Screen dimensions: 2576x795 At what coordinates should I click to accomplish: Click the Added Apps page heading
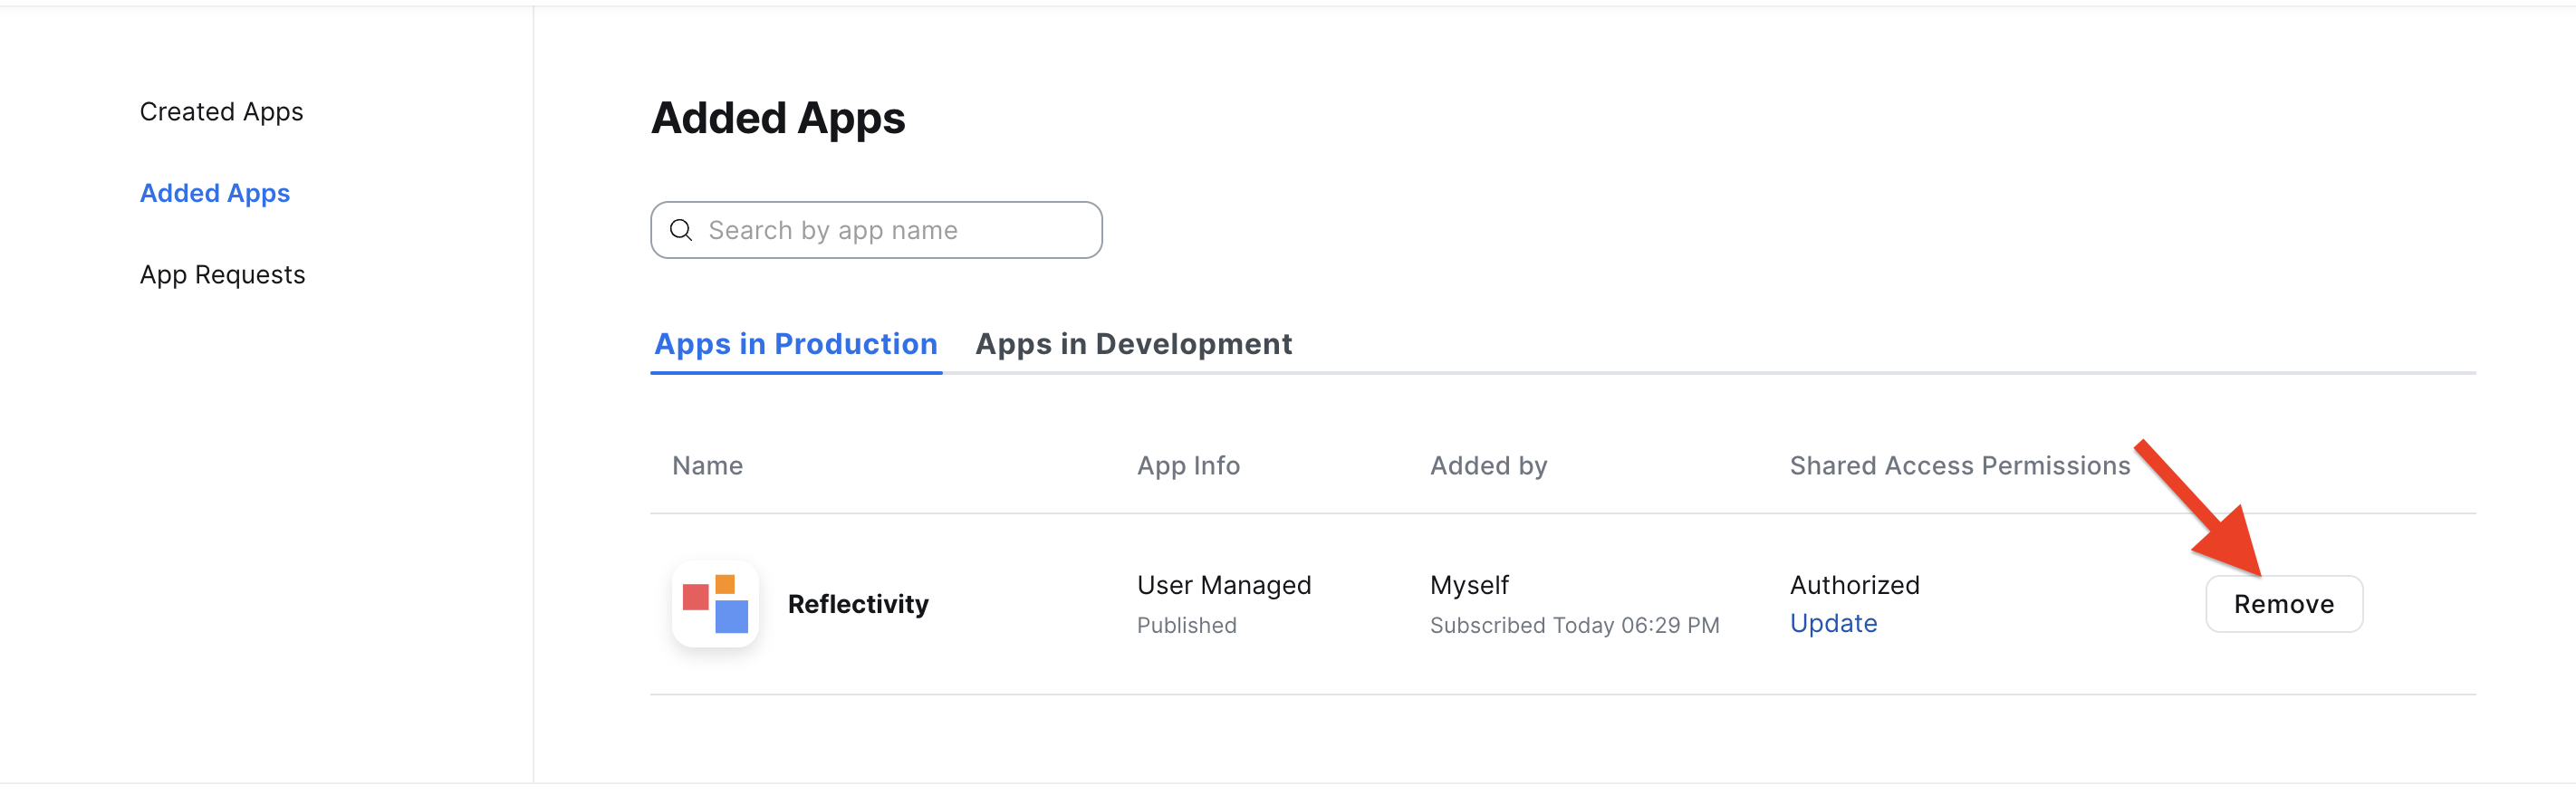[778, 118]
